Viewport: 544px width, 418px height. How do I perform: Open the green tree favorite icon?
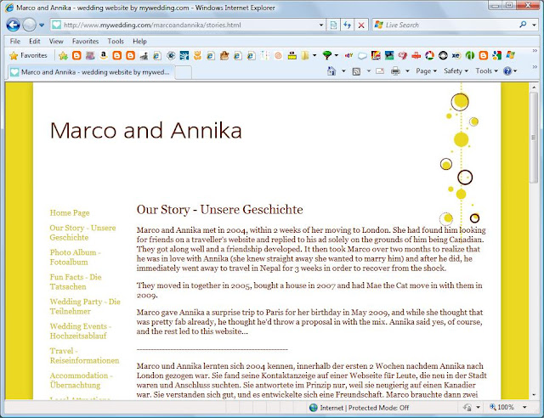pos(326,55)
